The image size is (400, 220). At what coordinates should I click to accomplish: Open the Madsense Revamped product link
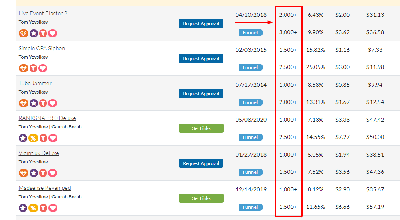click(44, 188)
